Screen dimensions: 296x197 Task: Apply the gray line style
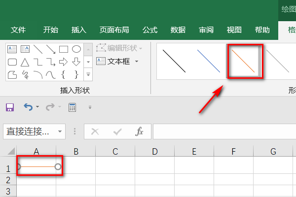[x=278, y=61]
